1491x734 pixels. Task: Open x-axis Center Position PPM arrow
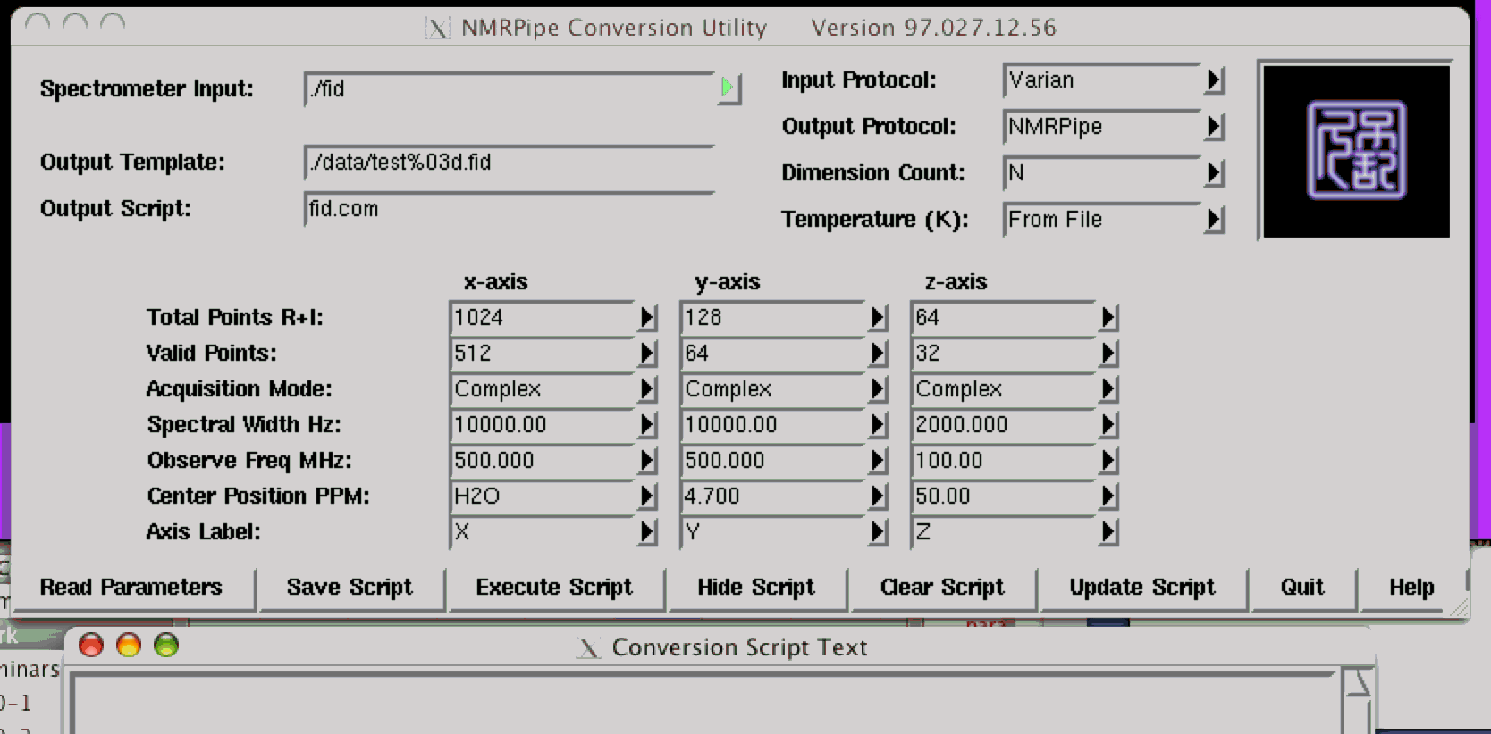(647, 496)
